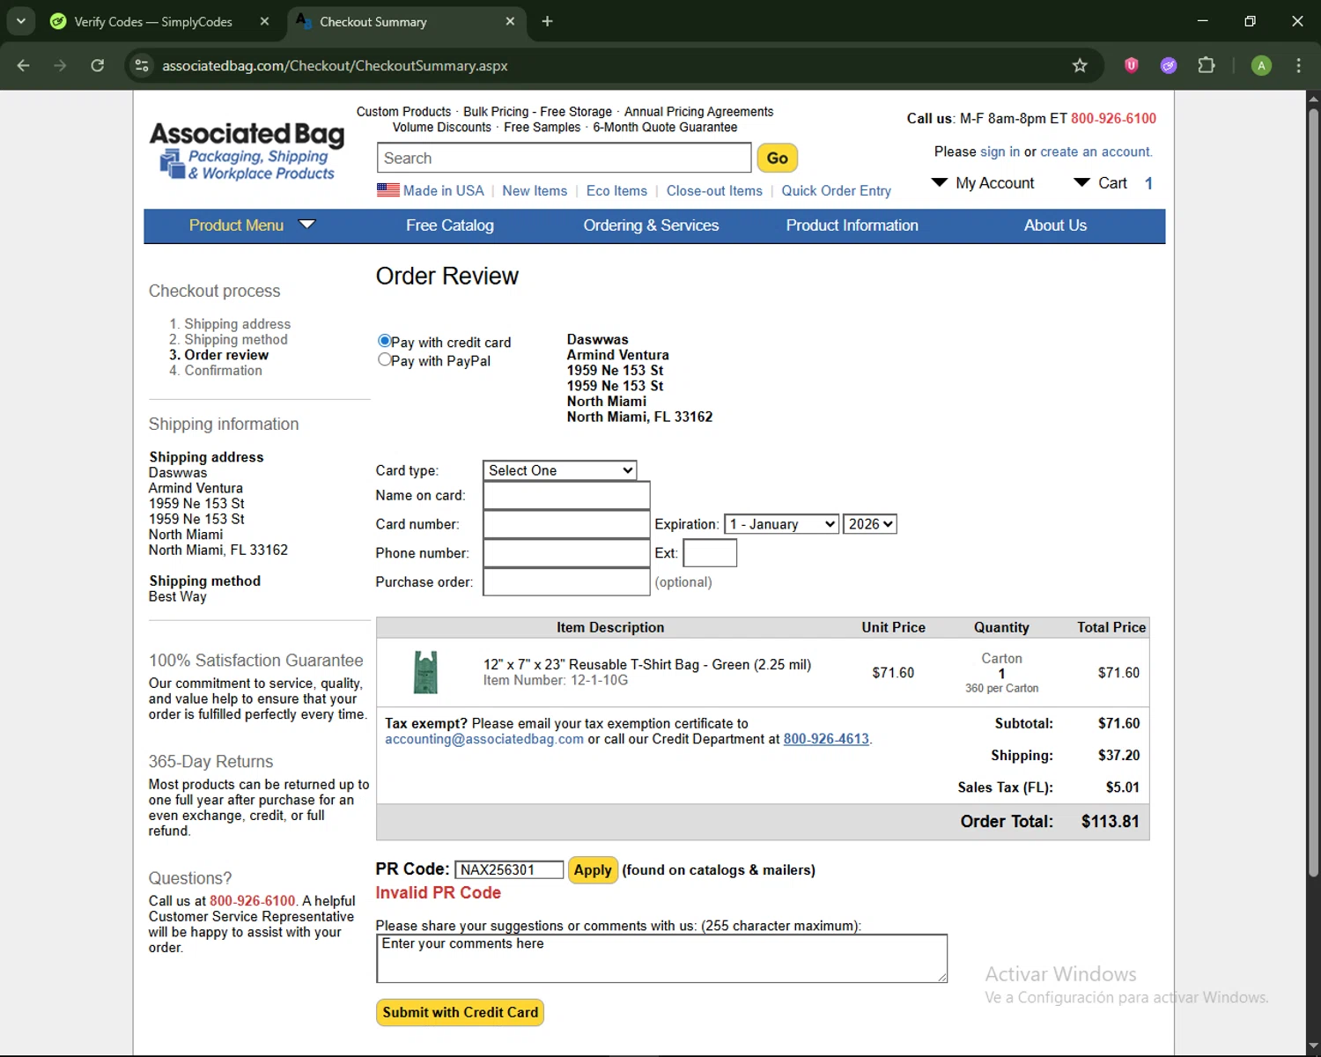Image resolution: width=1321 pixels, height=1057 pixels.
Task: Click the comments text area
Action: (x=661, y=958)
